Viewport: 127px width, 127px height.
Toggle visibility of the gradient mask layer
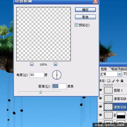pyautogui.click(x=101, y=115)
